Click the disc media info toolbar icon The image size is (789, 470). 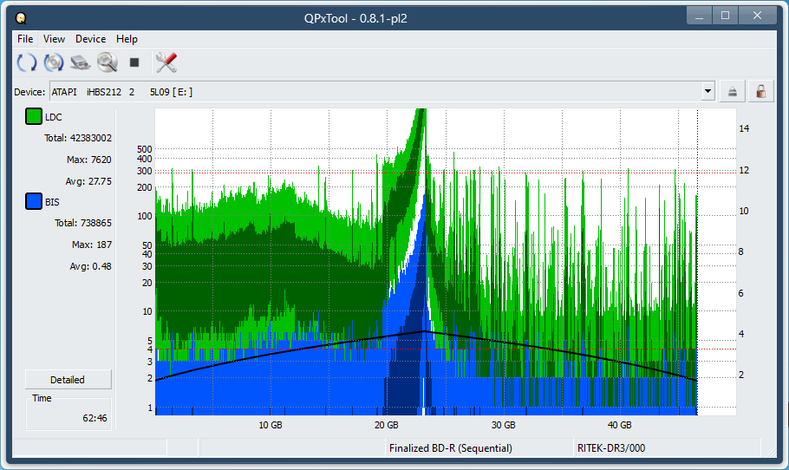click(x=54, y=62)
